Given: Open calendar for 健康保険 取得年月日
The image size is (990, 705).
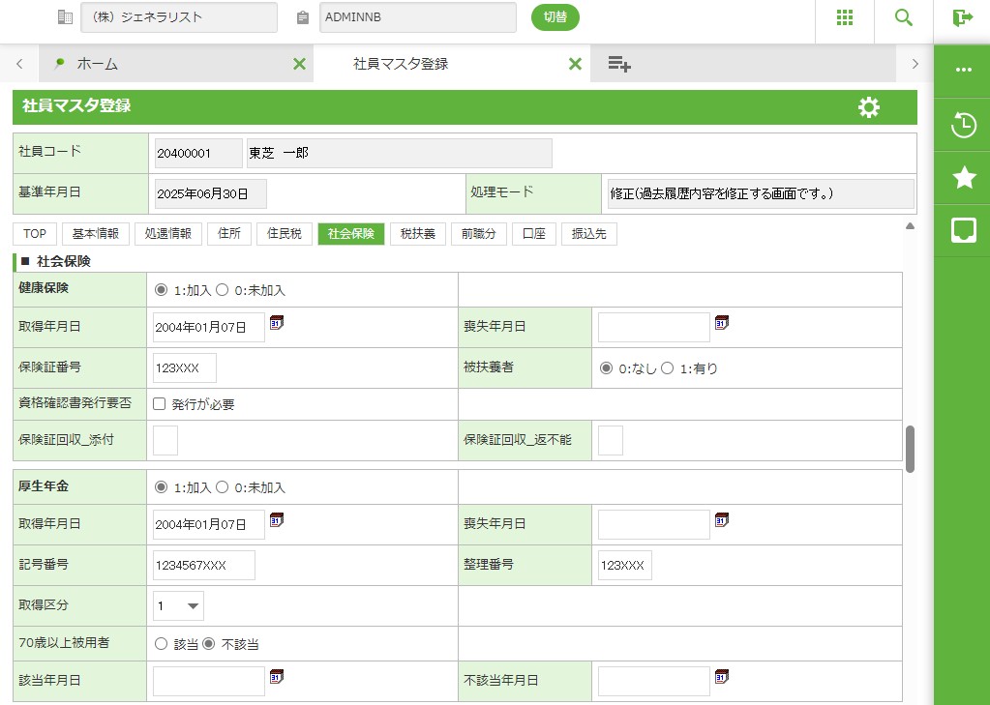Looking at the screenshot, I should pos(277,324).
